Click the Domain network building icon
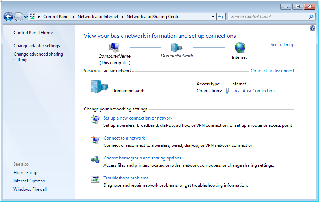This screenshot has width=319, height=202. (x=99, y=87)
